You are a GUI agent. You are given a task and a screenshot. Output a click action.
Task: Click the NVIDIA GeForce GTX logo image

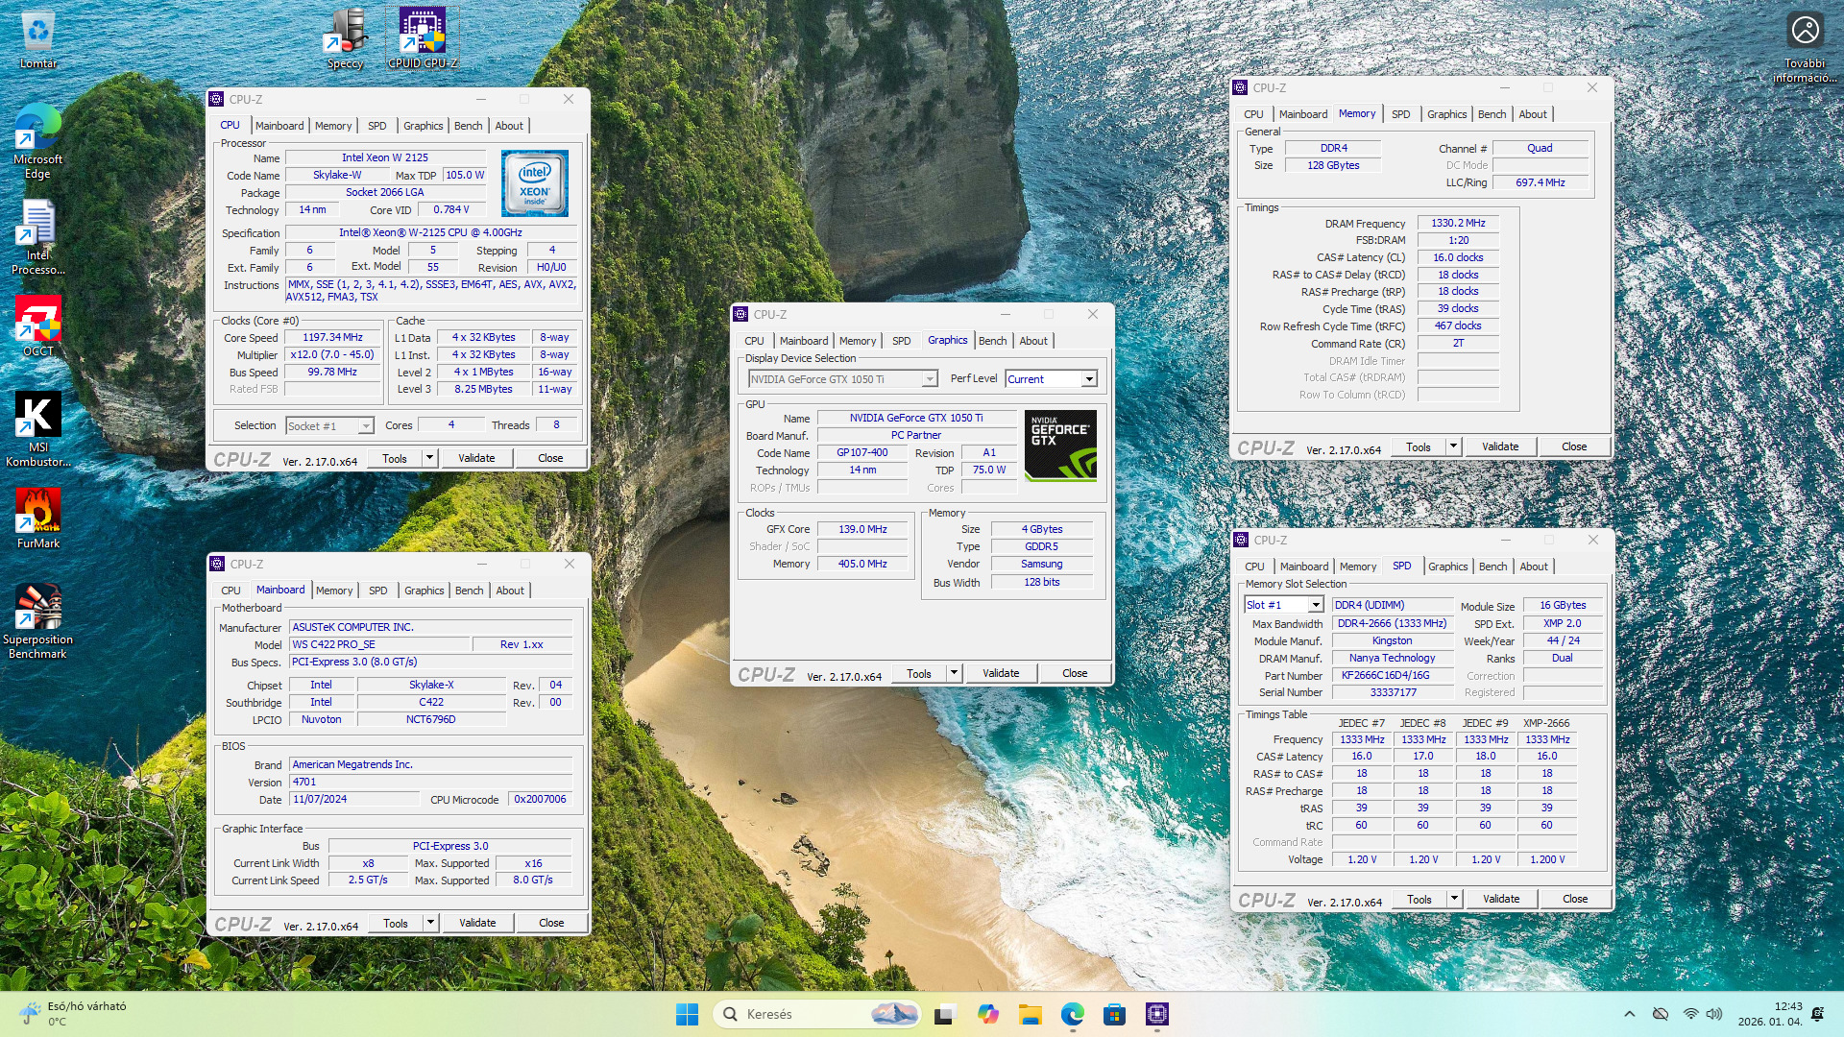pos(1060,446)
